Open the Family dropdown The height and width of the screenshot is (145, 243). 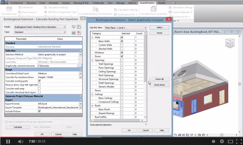[40, 27]
